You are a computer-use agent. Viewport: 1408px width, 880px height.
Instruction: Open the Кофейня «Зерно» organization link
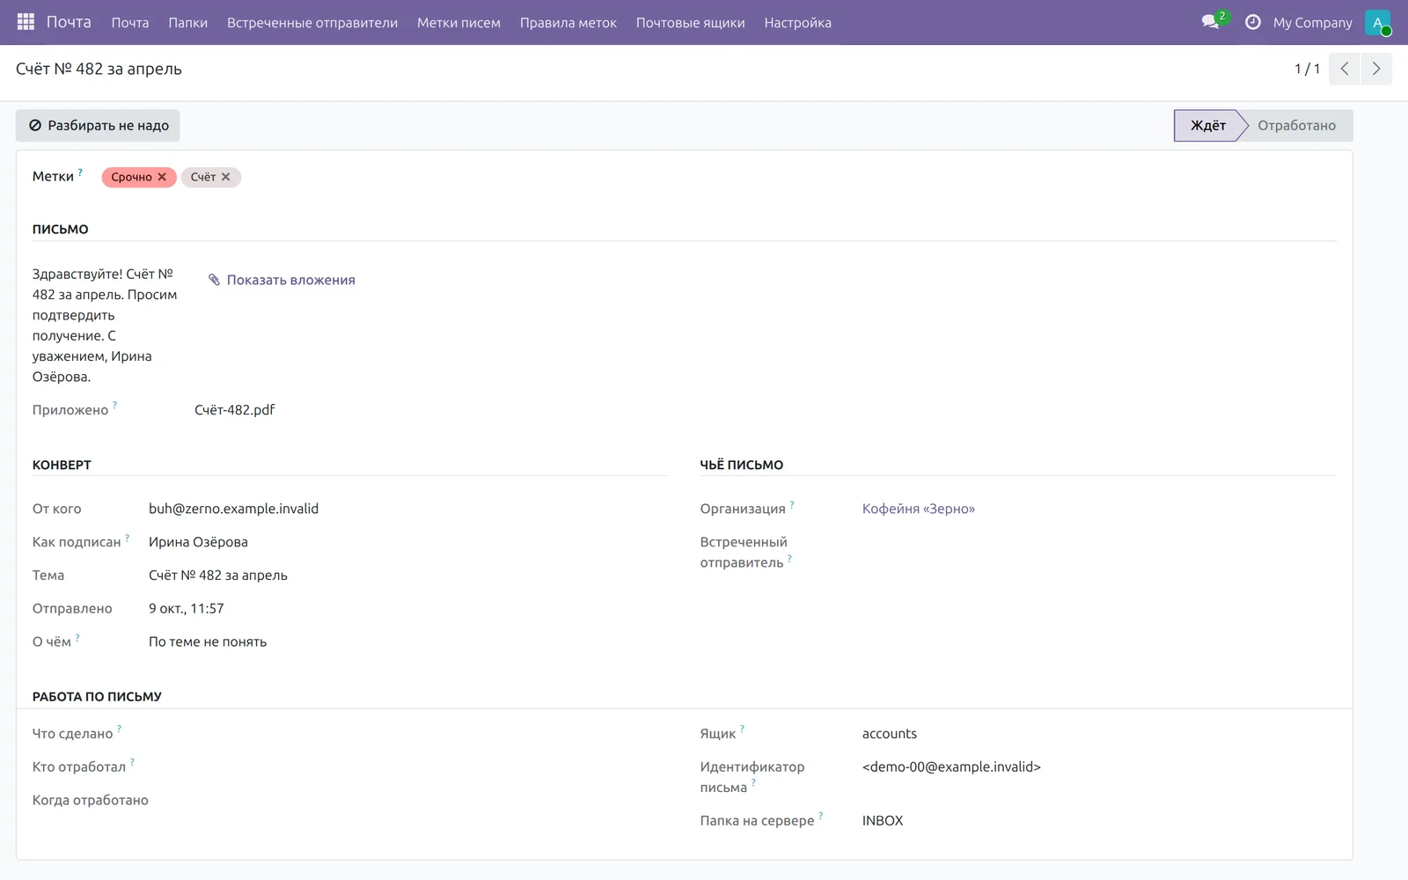pos(919,509)
